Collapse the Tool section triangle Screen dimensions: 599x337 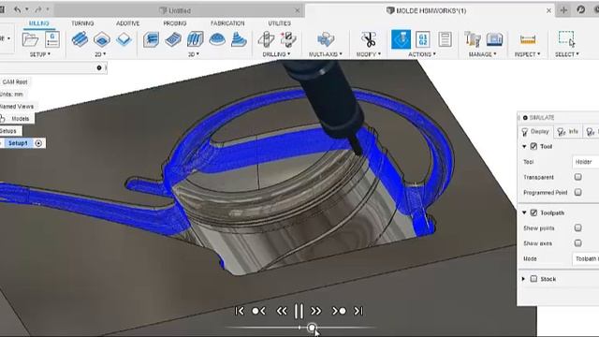point(524,146)
